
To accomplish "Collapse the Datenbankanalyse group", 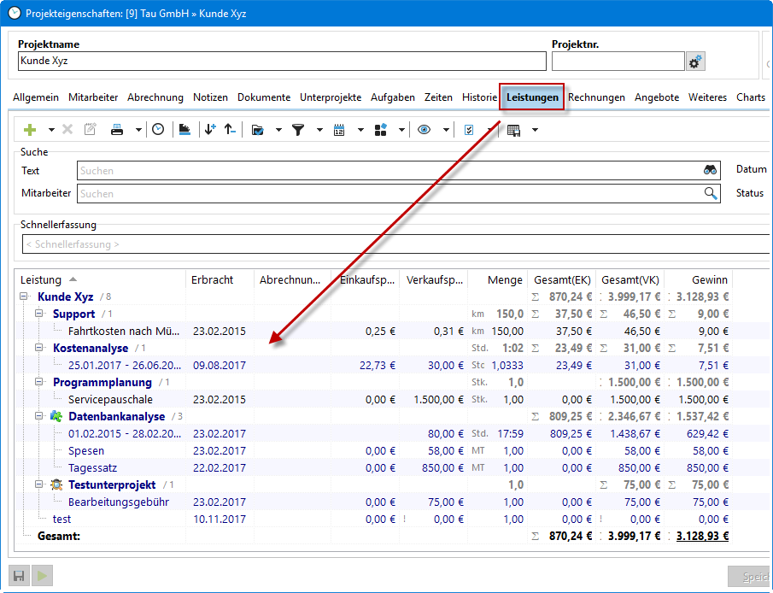I will [x=38, y=416].
